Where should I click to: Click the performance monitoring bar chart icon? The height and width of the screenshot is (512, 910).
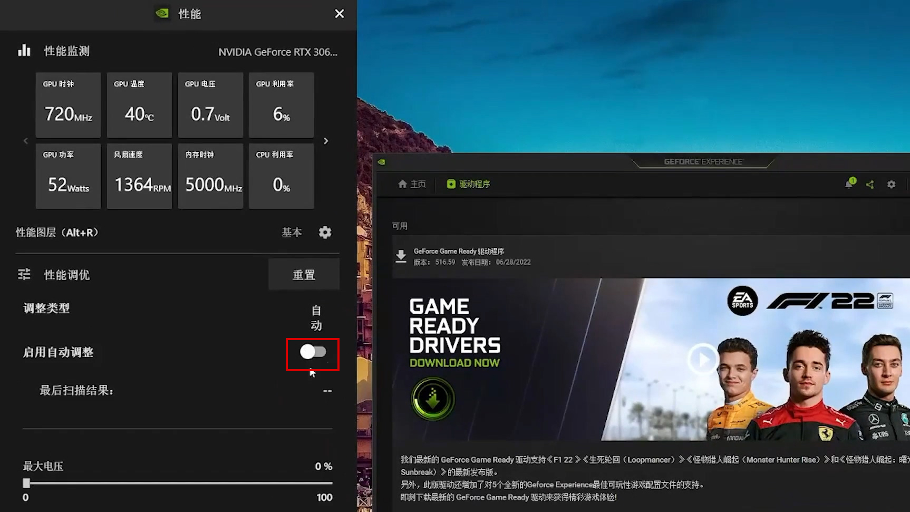click(24, 51)
